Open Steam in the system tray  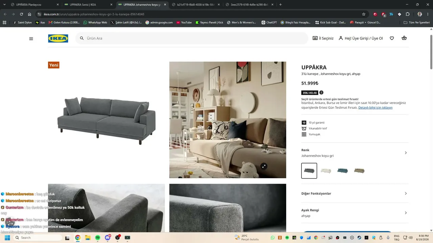tap(359, 238)
